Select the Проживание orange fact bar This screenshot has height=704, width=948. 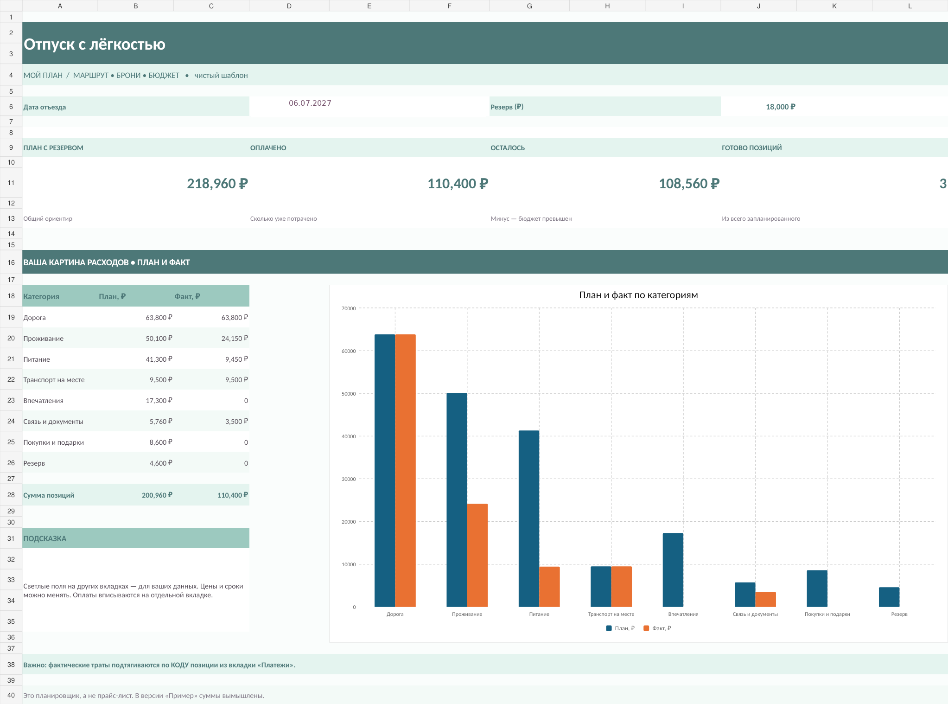coord(477,555)
